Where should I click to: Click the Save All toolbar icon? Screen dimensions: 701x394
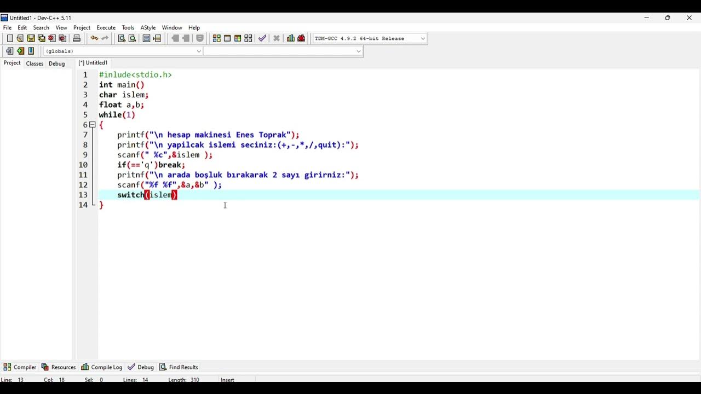[41, 38]
